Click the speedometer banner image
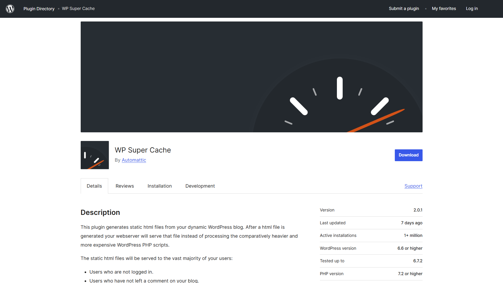Image resolution: width=503 pixels, height=283 pixels. [251, 77]
